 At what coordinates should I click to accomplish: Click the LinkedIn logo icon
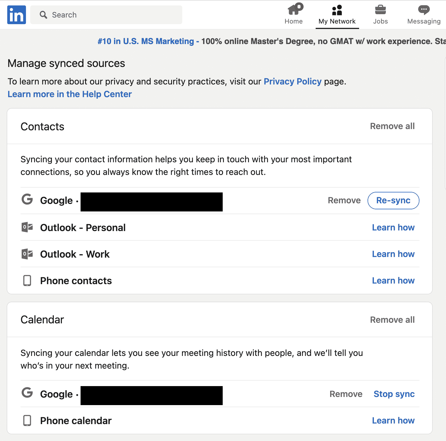[x=17, y=15]
